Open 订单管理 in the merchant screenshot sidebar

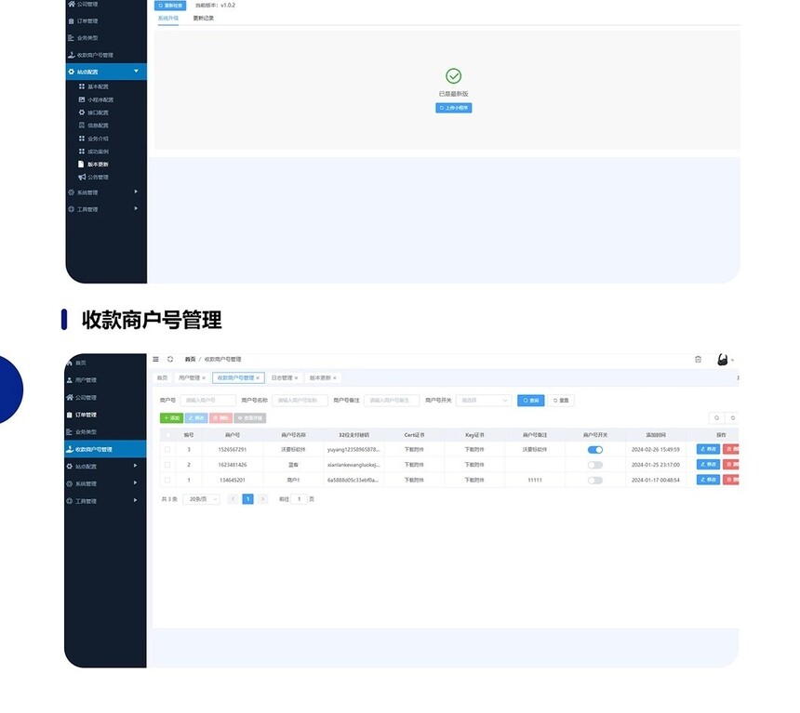[81, 415]
